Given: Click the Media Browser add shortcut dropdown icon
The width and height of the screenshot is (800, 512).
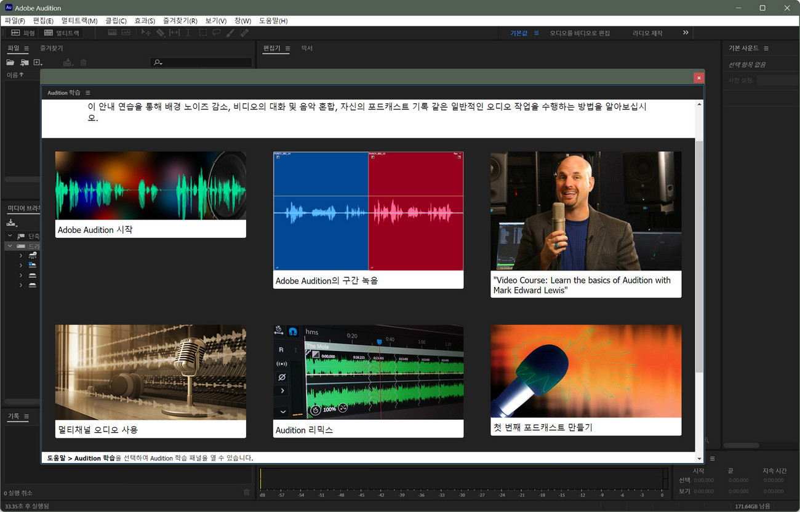Looking at the screenshot, I should [12, 223].
